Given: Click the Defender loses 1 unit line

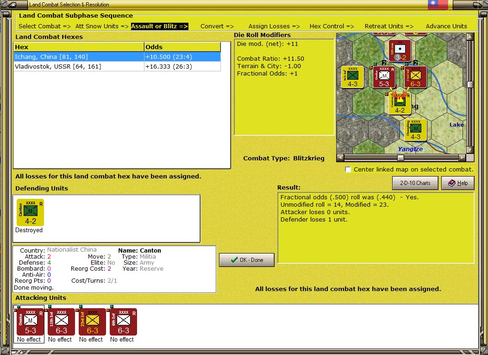Looking at the screenshot, I should click(x=314, y=220).
